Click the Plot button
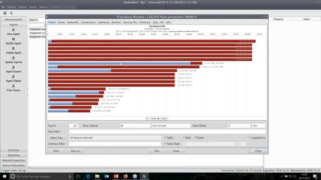Viewport: 321px width, 180px height. (x=157, y=151)
